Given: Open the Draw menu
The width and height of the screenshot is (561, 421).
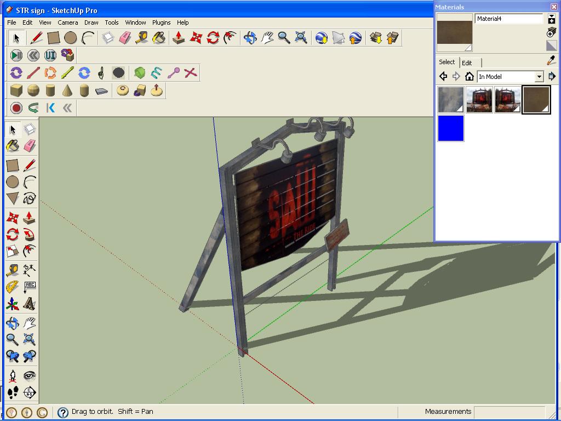Looking at the screenshot, I should tap(91, 22).
